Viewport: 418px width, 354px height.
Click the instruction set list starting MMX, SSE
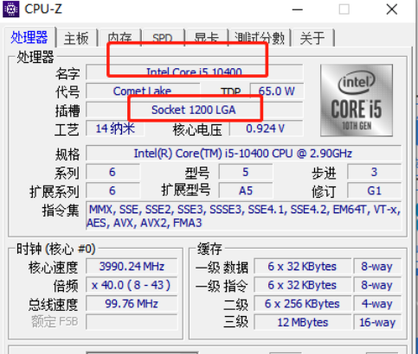tap(243, 216)
